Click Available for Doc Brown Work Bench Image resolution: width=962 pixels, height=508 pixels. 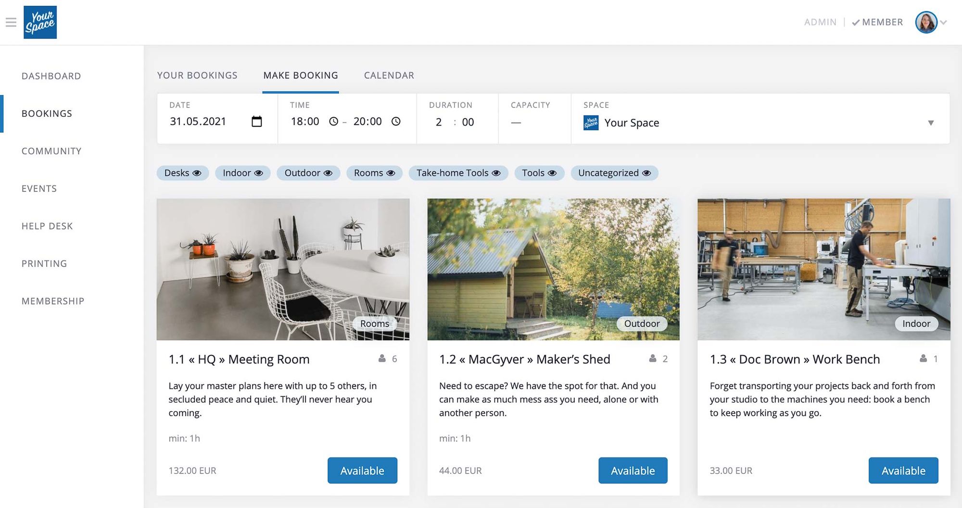903,471
